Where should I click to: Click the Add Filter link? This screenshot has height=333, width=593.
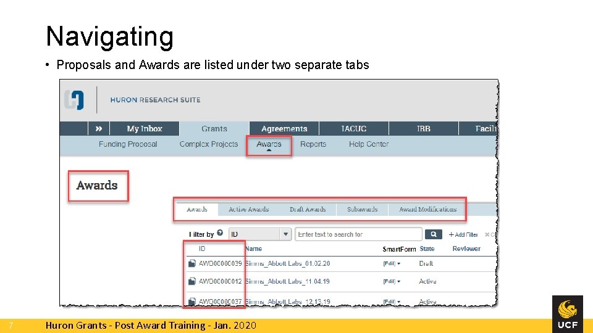click(x=463, y=234)
